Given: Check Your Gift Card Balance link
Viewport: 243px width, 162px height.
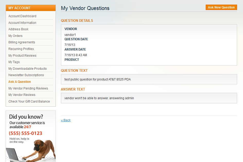Looking at the screenshot, I should pyautogui.click(x=29, y=102).
